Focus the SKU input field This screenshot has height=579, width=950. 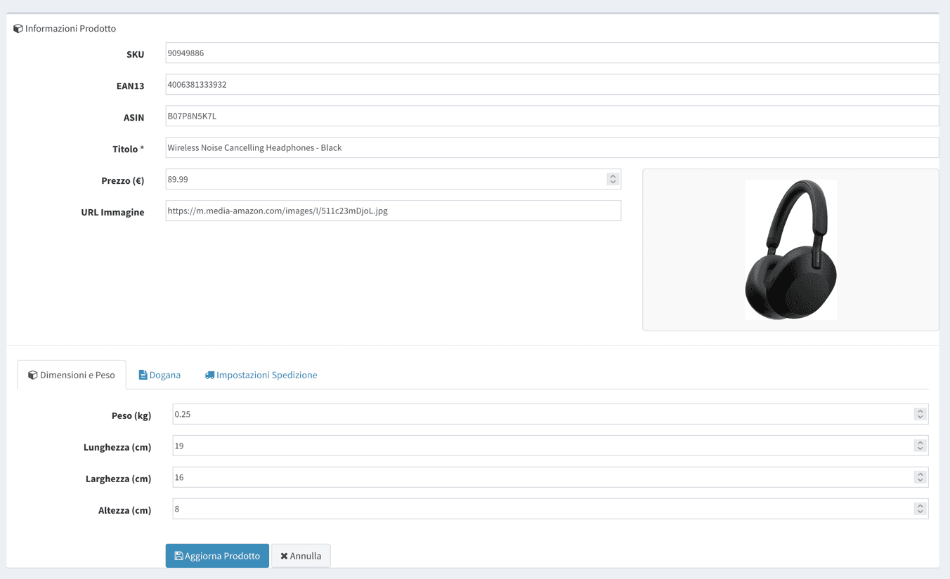click(x=552, y=53)
